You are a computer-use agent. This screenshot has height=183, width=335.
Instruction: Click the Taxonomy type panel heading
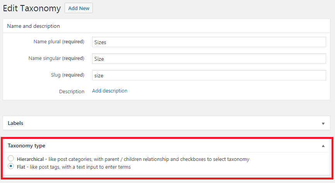[26, 145]
